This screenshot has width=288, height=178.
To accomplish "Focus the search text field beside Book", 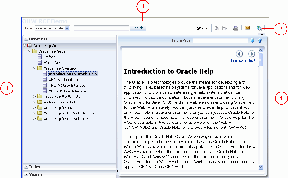I will pyautogui.click(x=101, y=28).
